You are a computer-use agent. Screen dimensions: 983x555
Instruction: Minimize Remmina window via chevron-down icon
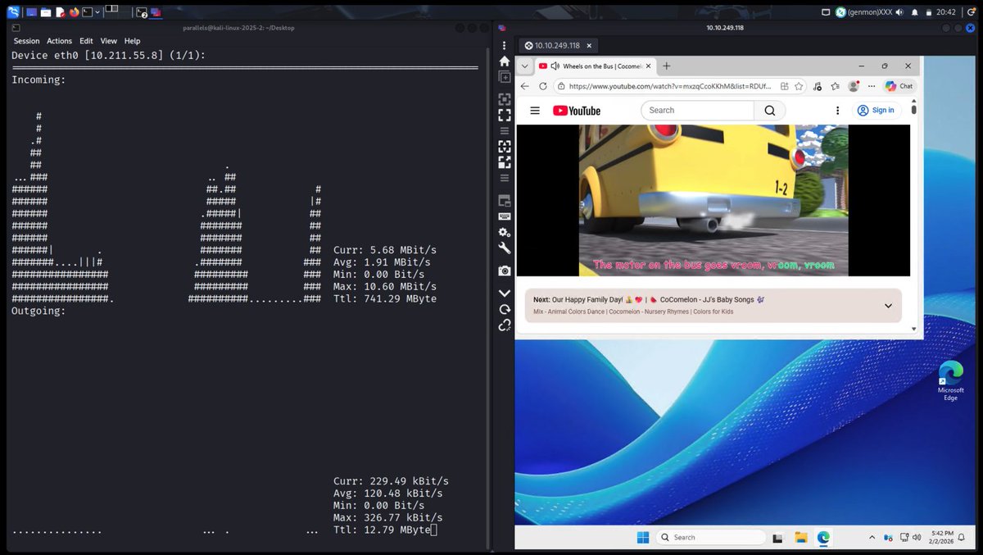(505, 293)
